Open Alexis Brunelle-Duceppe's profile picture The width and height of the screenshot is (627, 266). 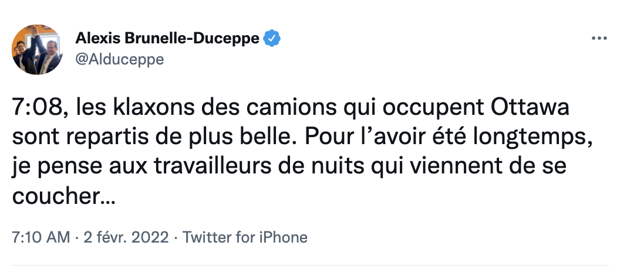pos(38,49)
